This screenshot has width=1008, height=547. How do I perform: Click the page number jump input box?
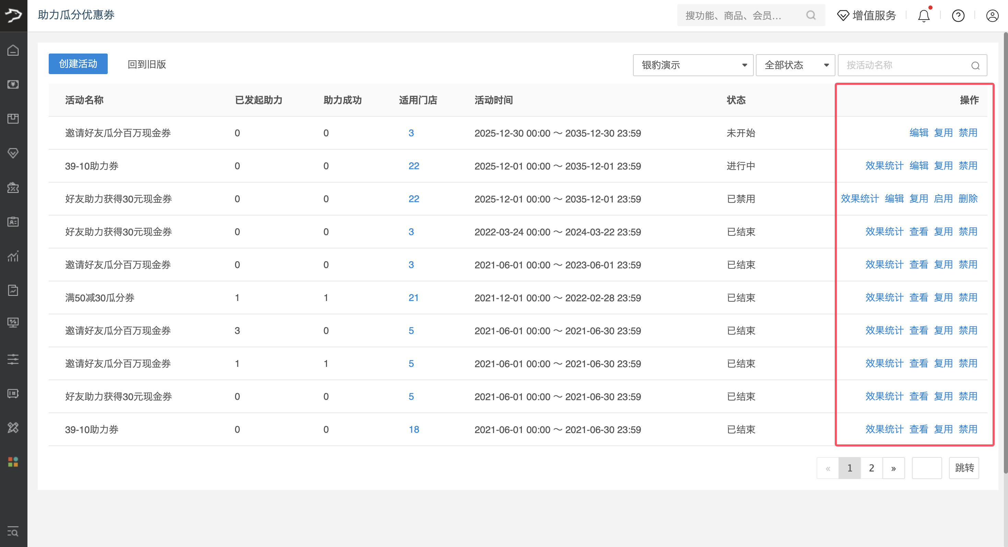point(926,468)
